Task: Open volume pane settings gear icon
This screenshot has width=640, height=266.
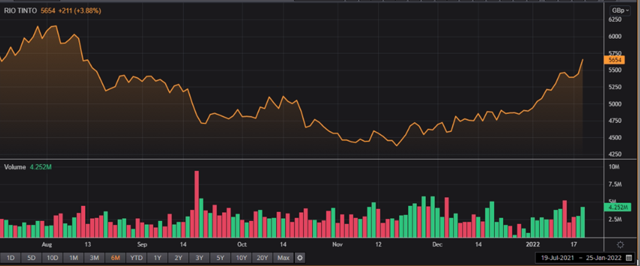Action: (620, 245)
